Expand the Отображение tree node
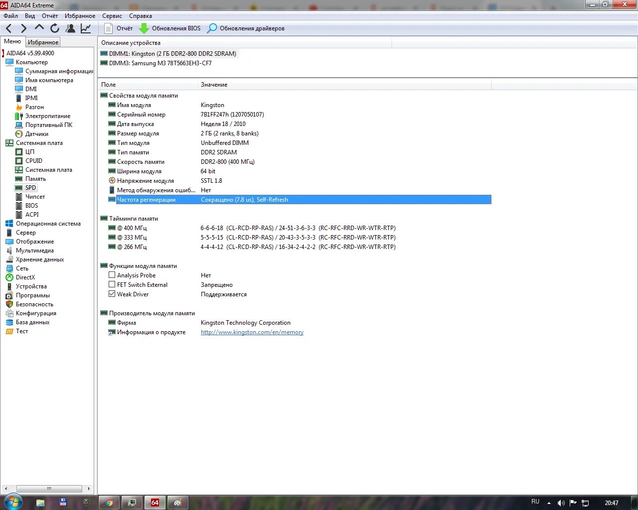The width and height of the screenshot is (638, 510). click(34, 242)
